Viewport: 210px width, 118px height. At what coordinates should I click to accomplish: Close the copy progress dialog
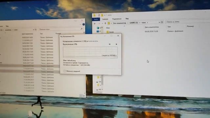point(118,36)
